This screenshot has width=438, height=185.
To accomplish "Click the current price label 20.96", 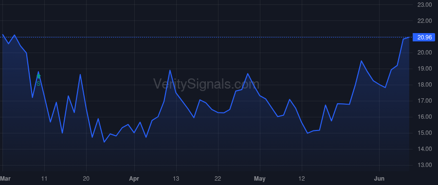I will 424,37.
